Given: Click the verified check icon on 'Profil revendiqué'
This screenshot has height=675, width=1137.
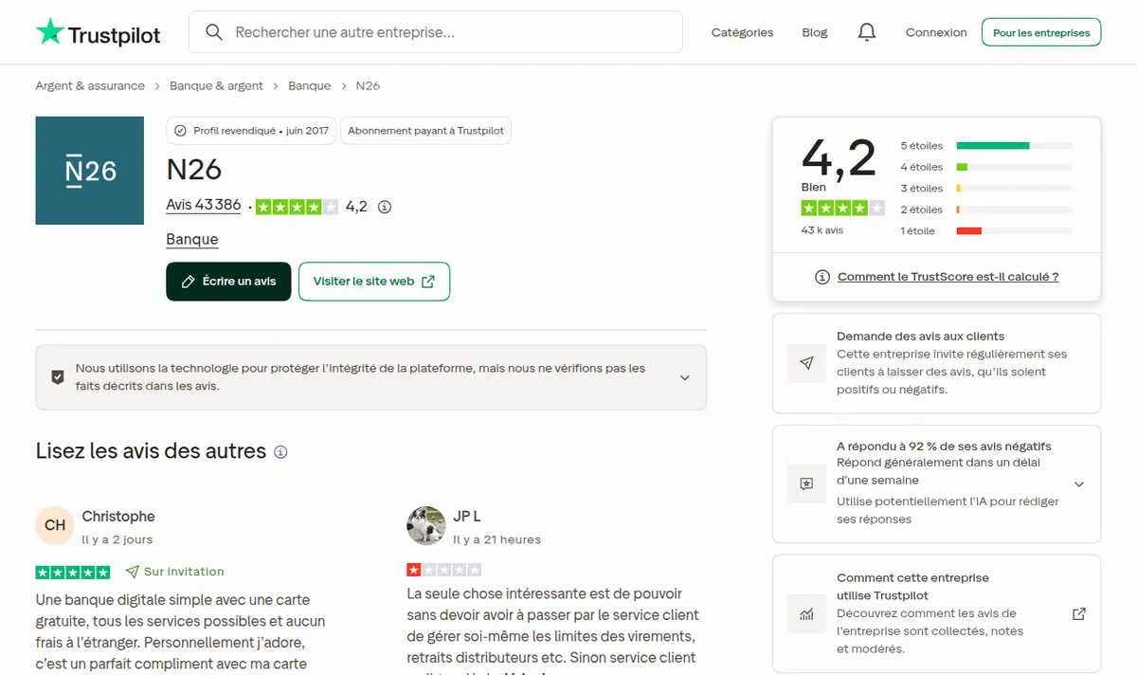Looking at the screenshot, I should (180, 131).
